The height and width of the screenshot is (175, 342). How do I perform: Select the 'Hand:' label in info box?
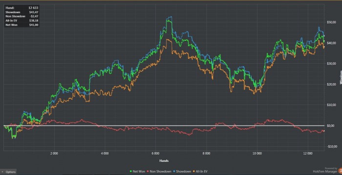coord(10,8)
